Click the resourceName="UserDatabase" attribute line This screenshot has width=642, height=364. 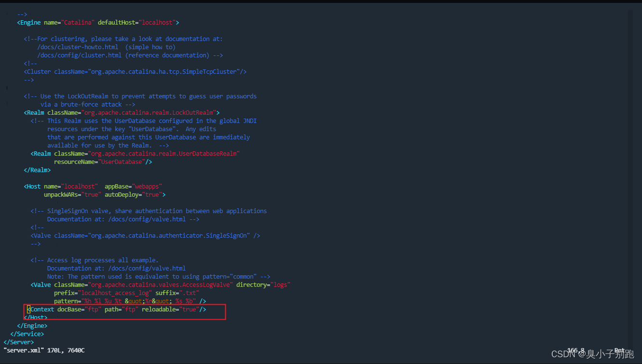[103, 162]
